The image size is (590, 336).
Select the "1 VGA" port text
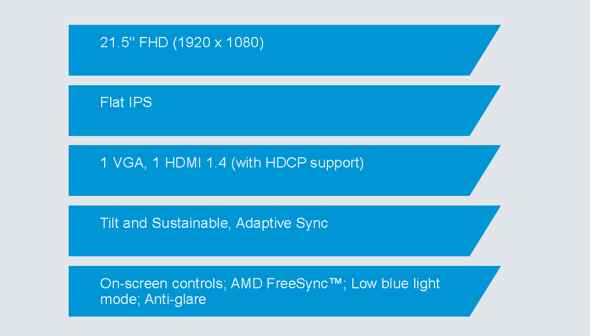(x=122, y=163)
